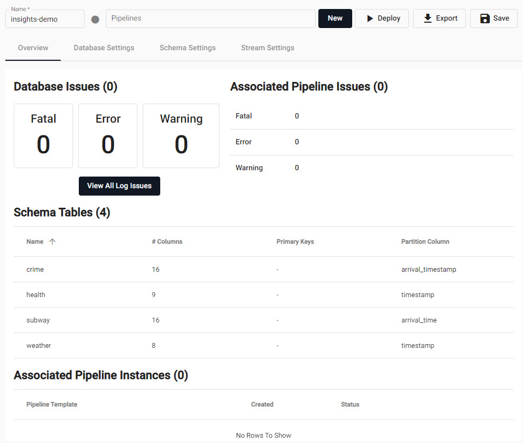Image resolution: width=523 pixels, height=443 pixels.
Task: Click the gray status indicator dot
Action: [95, 20]
